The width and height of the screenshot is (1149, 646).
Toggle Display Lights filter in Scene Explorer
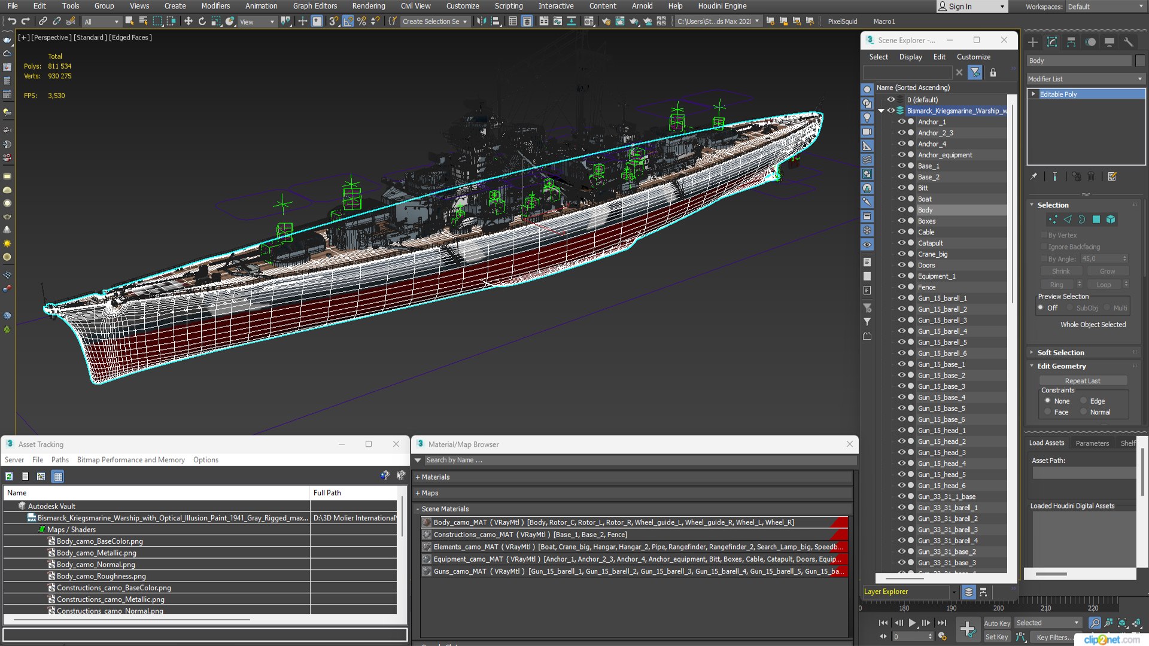pyautogui.click(x=867, y=118)
